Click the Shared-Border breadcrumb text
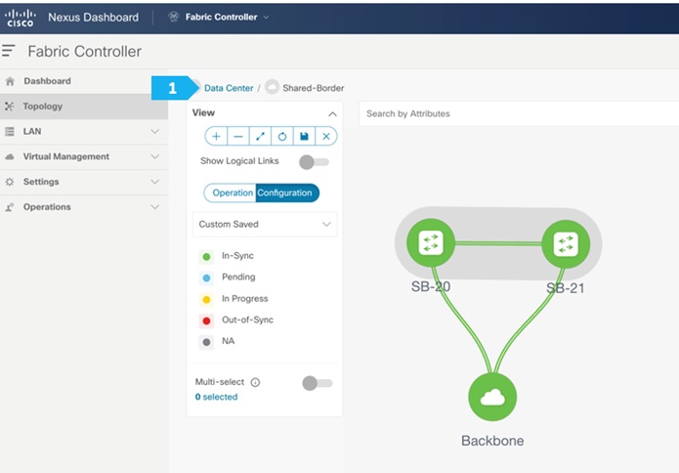 pyautogui.click(x=313, y=88)
